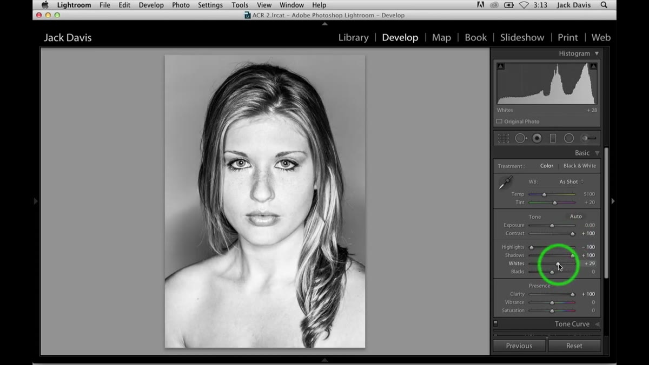Switch to the Map module

click(441, 37)
